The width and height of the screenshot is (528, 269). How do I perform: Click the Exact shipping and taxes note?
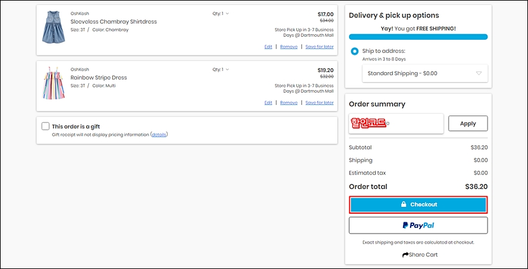tap(418, 242)
